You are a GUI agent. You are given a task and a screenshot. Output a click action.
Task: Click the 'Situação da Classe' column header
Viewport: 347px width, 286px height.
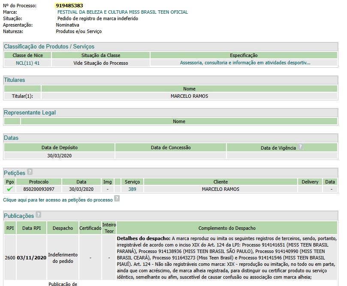tap(101, 55)
